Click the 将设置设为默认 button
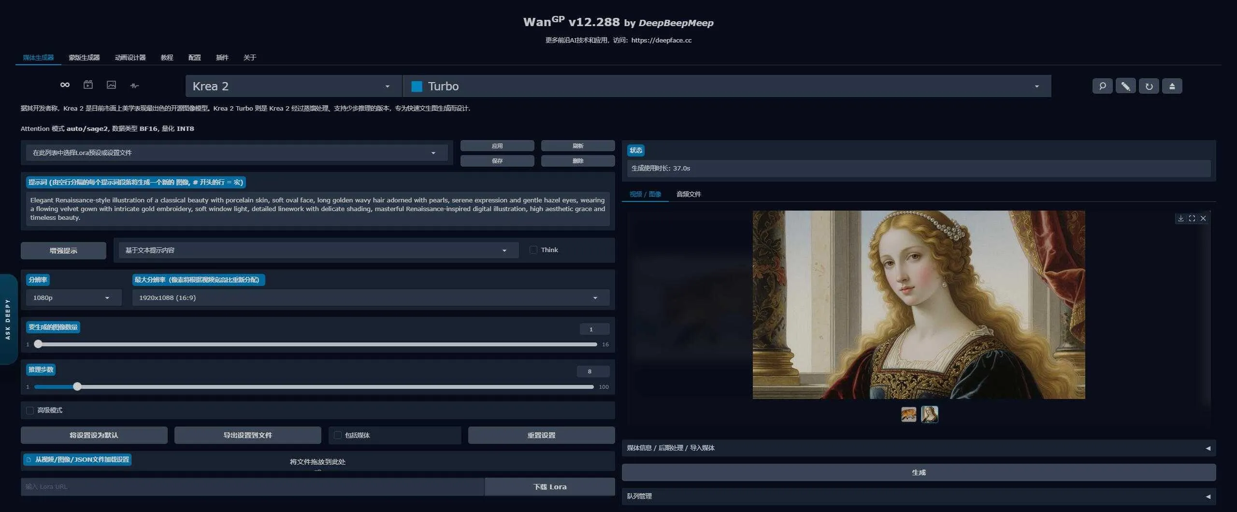Viewport: 1237px width, 512px height. tap(94, 435)
